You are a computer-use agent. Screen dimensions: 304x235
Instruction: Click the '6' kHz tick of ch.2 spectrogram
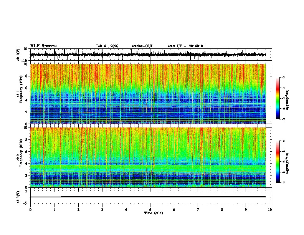26,151
